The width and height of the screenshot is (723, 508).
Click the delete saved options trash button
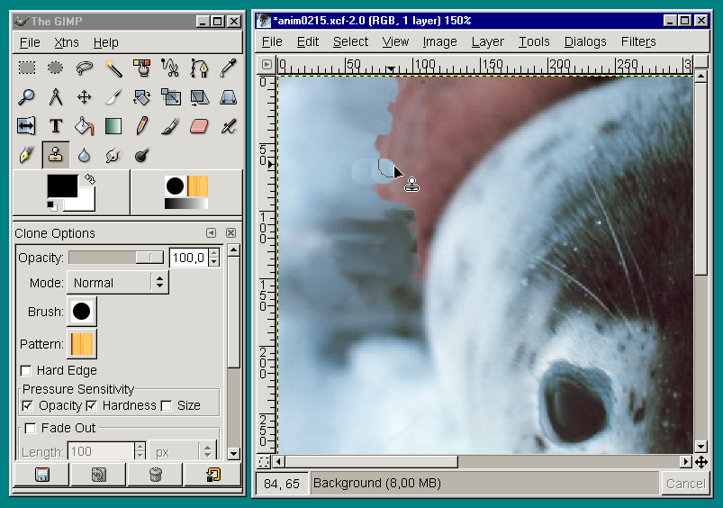tap(156, 475)
